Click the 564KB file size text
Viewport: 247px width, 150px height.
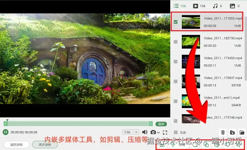(236, 105)
